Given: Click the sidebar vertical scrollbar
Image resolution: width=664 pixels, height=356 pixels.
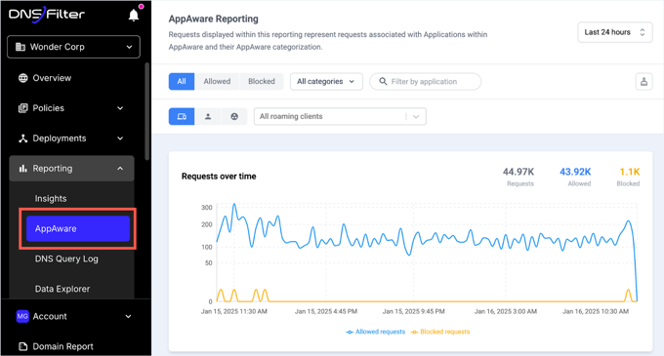Looking at the screenshot, I should [146, 111].
